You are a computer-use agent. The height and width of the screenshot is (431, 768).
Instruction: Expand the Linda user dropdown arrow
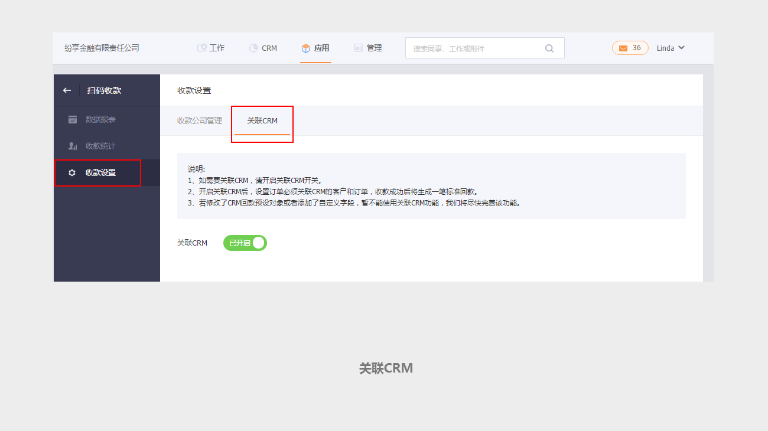coord(681,48)
